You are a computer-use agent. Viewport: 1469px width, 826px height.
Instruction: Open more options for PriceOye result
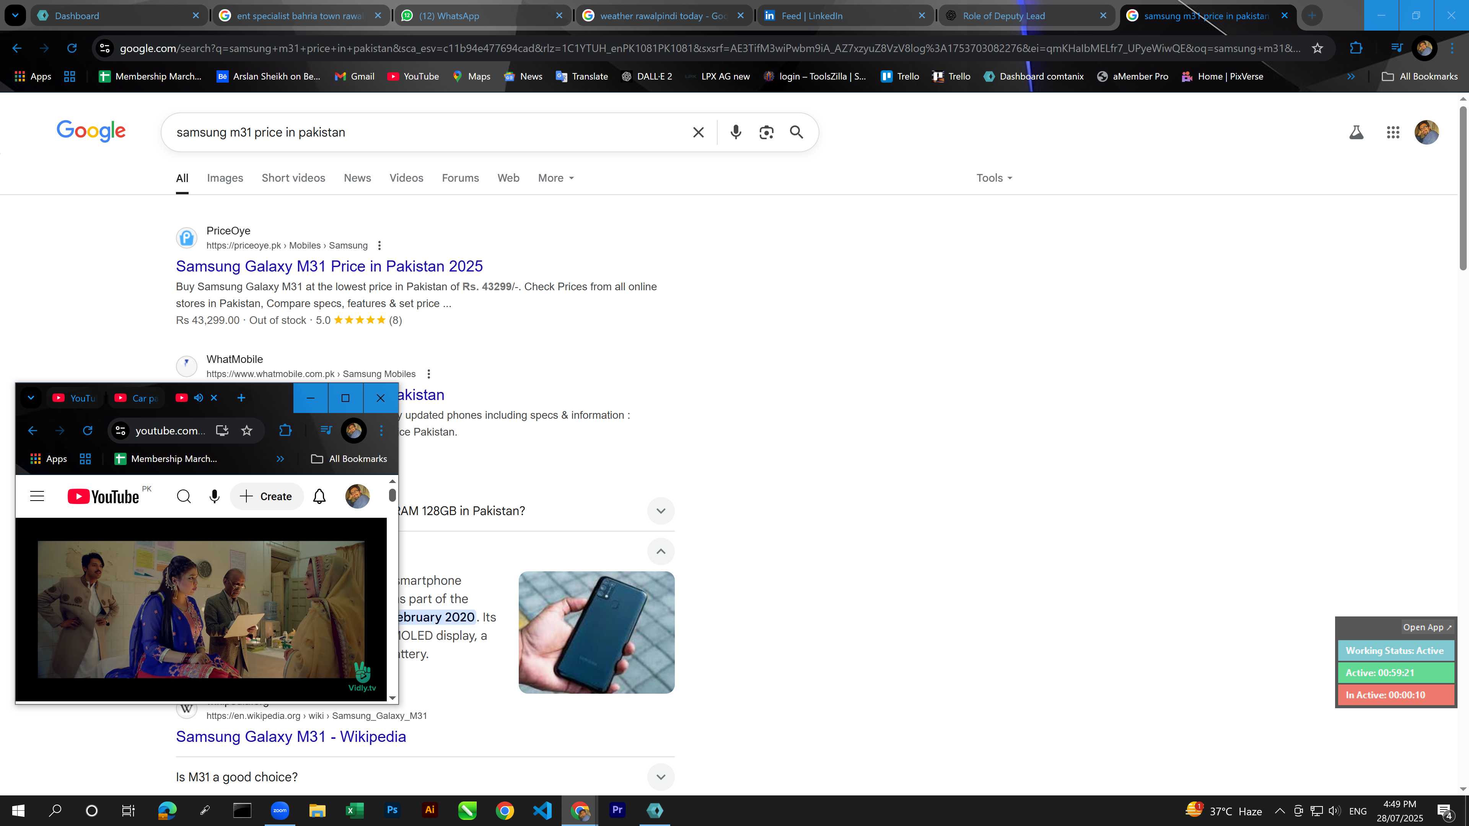[379, 246]
